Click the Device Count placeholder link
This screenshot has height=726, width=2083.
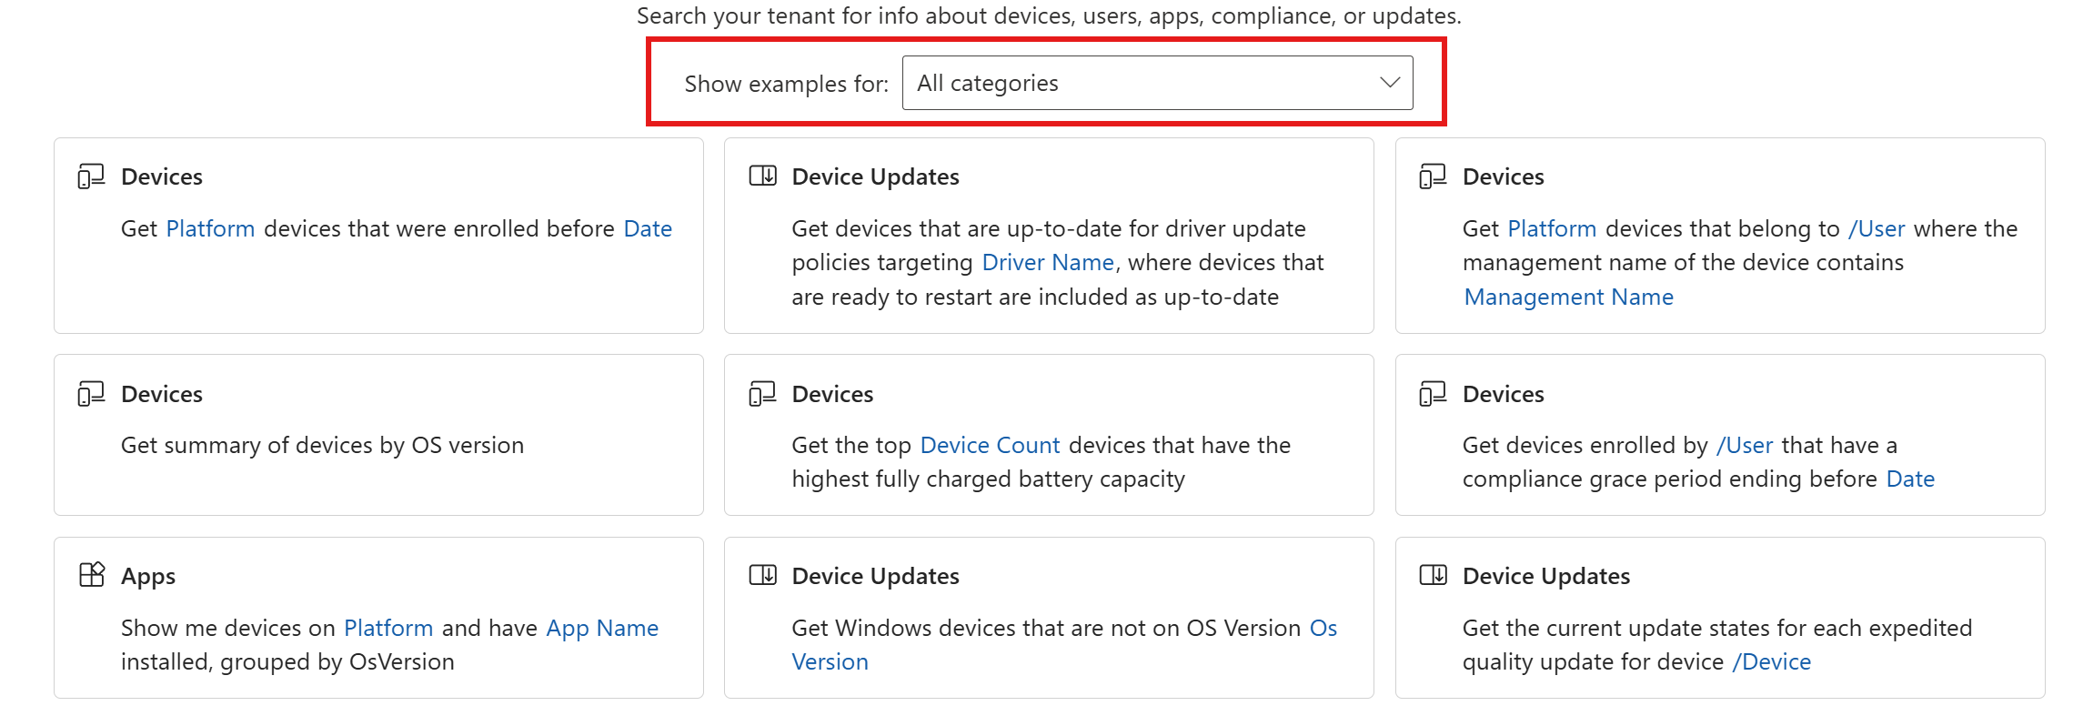click(x=990, y=446)
